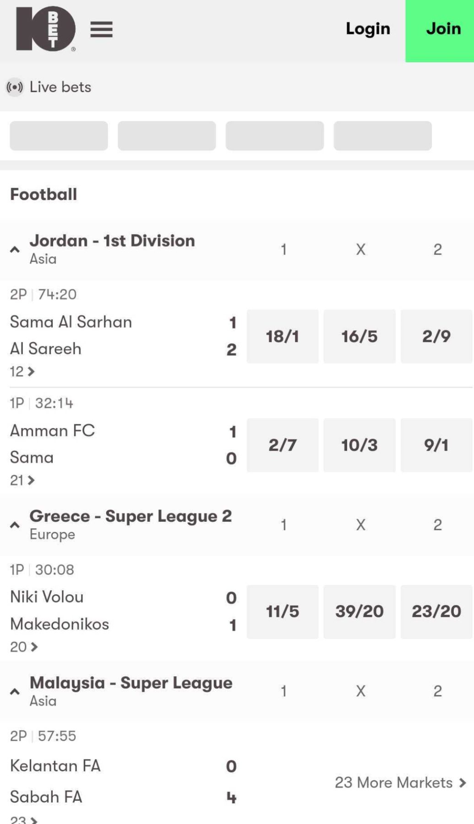Viewport: 474px width, 824px height.
Task: Select the last placeholder sport tab
Action: point(383,136)
